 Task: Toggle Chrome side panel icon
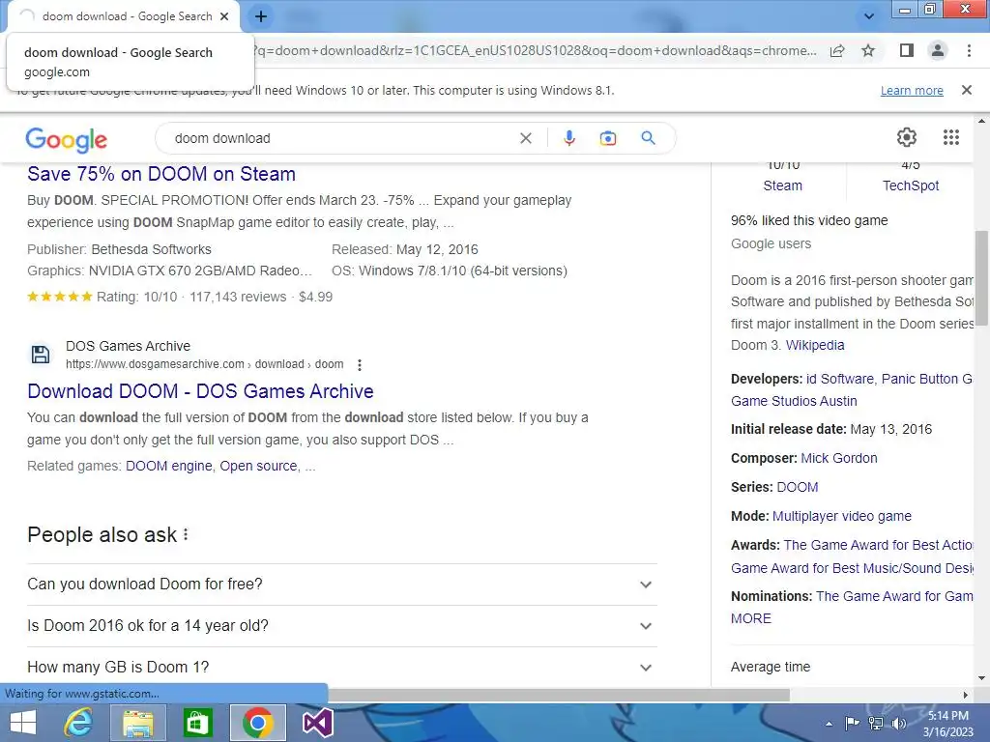point(907,50)
